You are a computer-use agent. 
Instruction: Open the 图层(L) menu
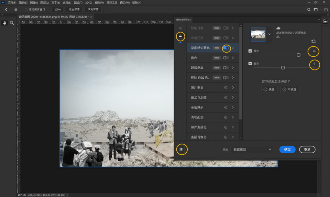(x=45, y=3)
